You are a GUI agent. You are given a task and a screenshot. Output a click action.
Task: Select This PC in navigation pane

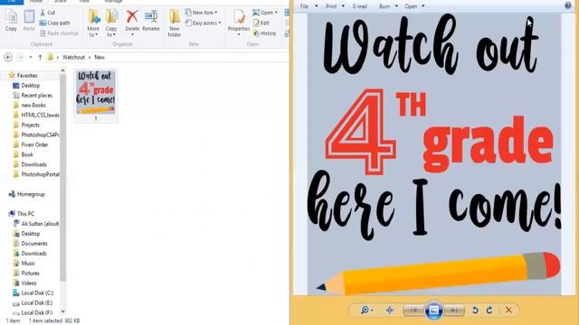(25, 214)
